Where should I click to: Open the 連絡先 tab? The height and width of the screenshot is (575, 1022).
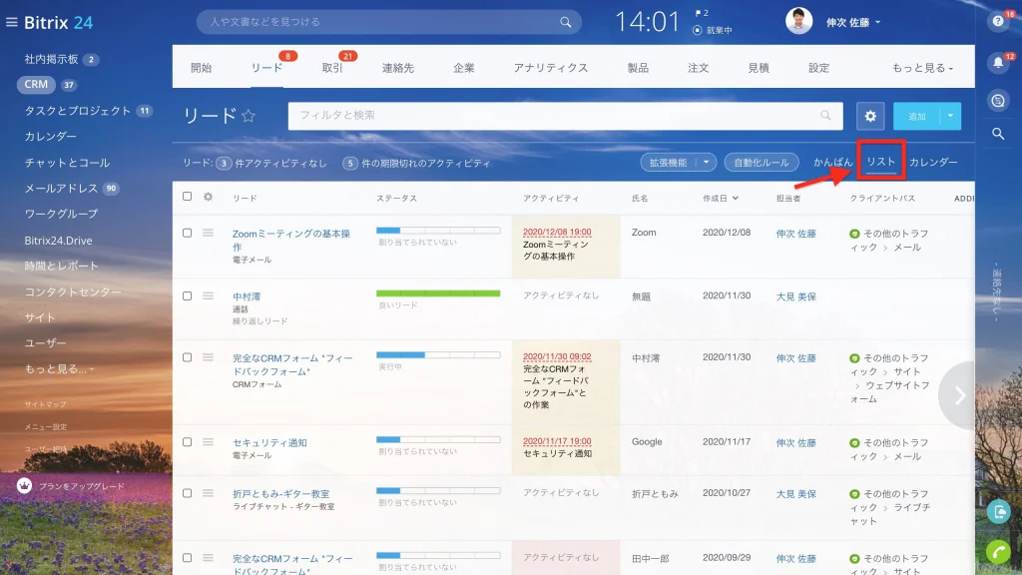[397, 68]
